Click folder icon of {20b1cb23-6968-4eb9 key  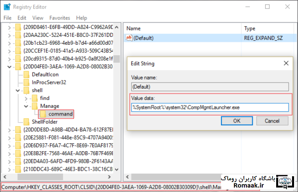coord(18,43)
